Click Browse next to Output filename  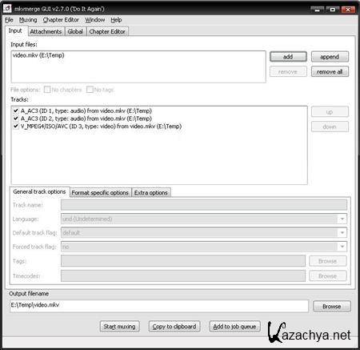[332, 306]
